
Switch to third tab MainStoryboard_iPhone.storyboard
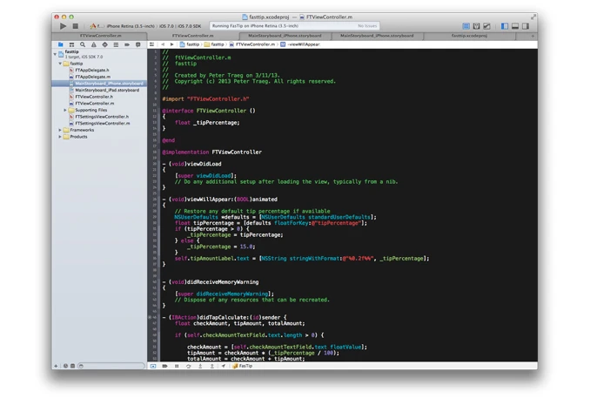285,36
